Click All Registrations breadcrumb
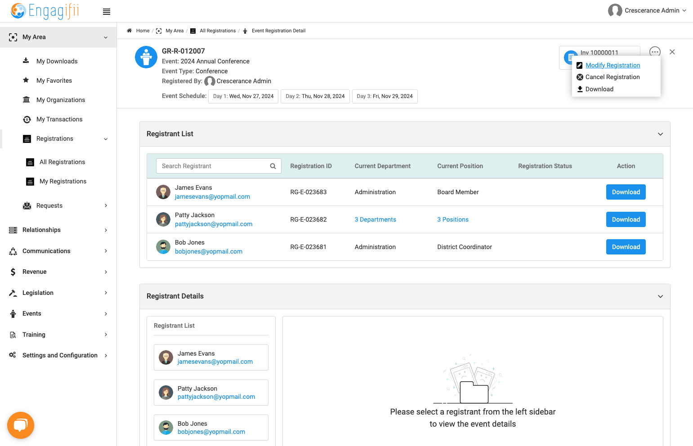 coord(218,31)
